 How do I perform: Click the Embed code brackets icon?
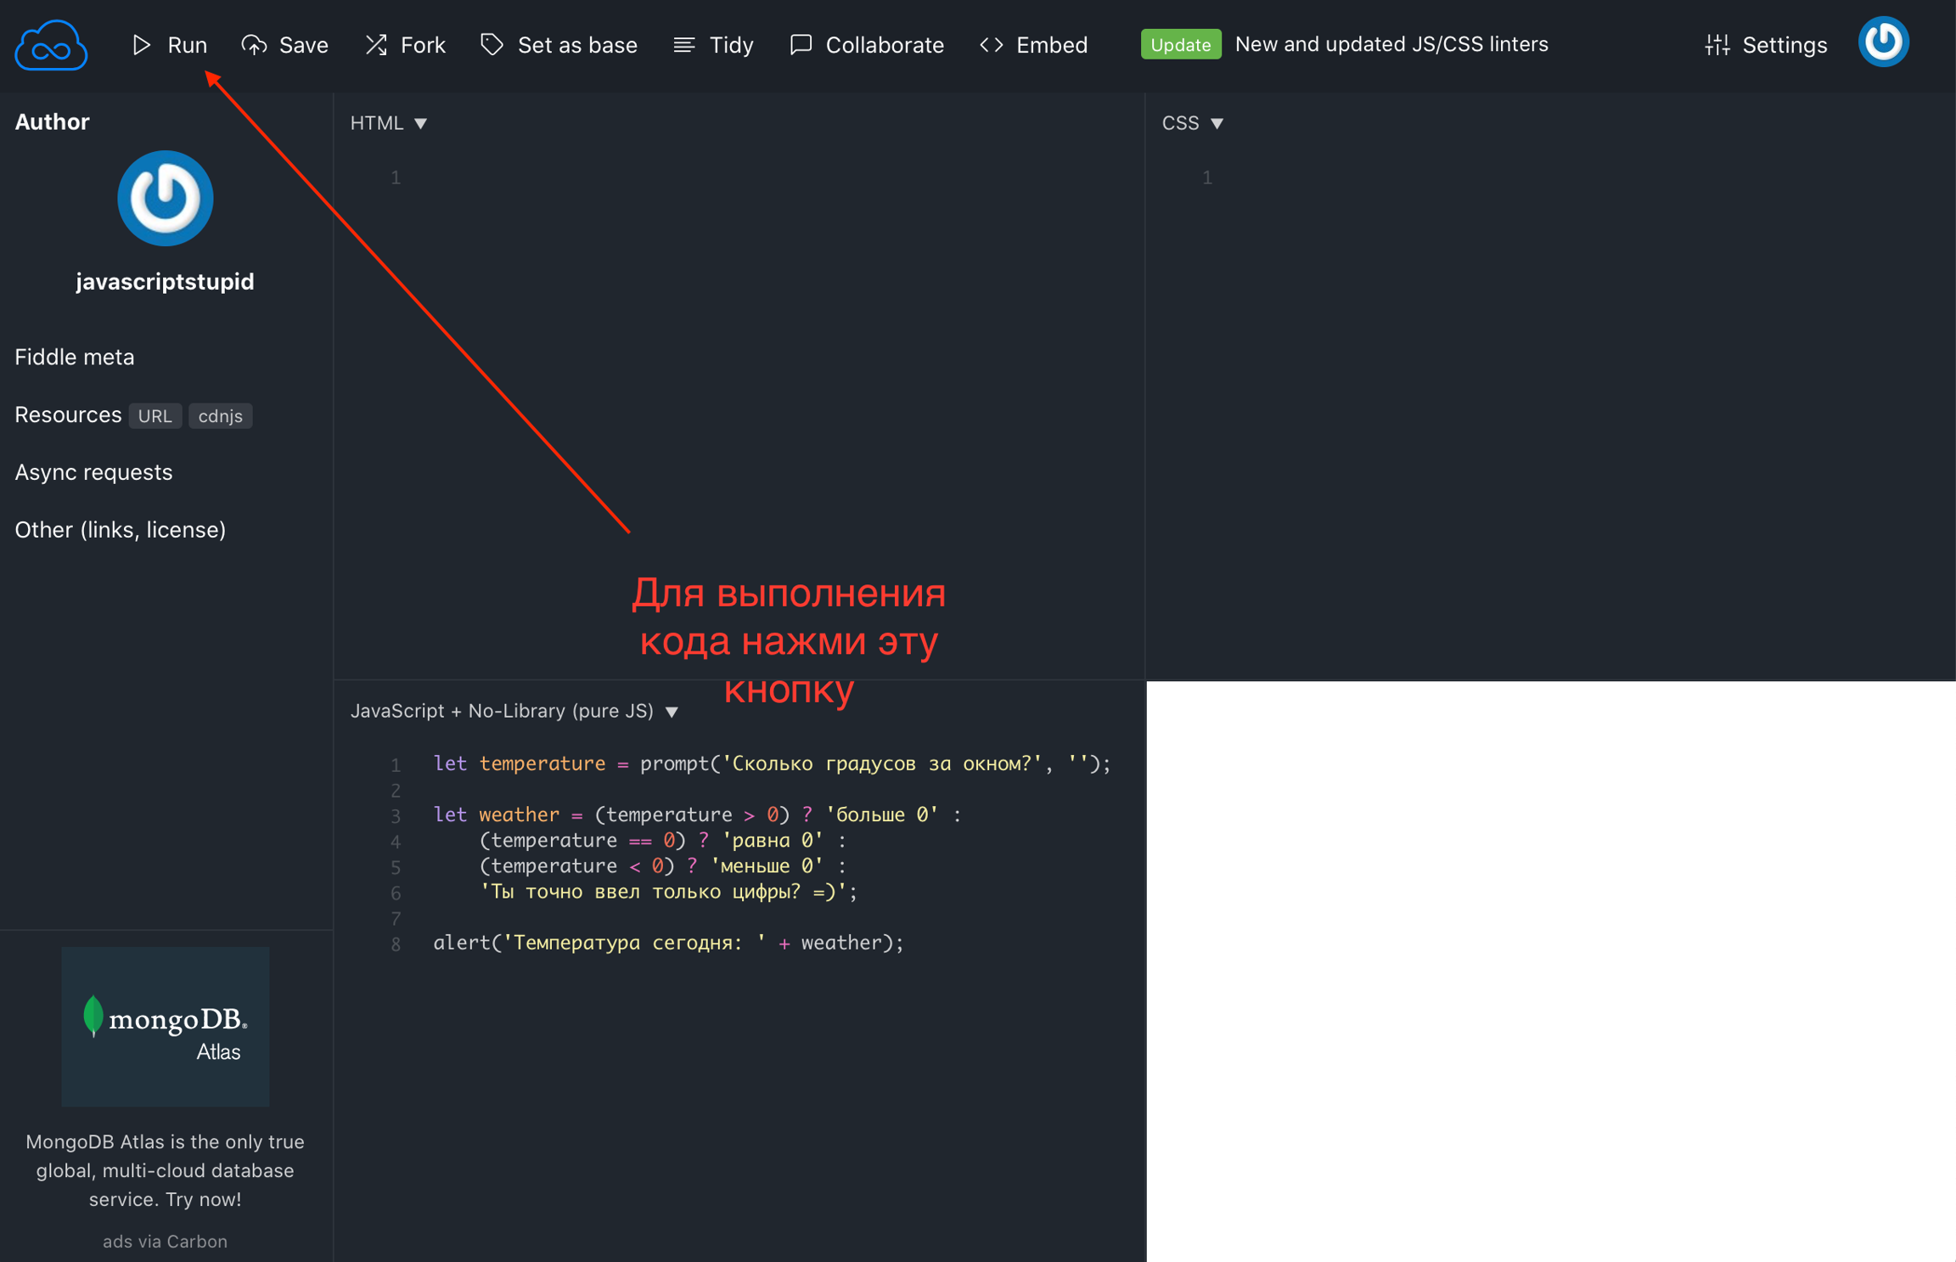pyautogui.click(x=992, y=44)
